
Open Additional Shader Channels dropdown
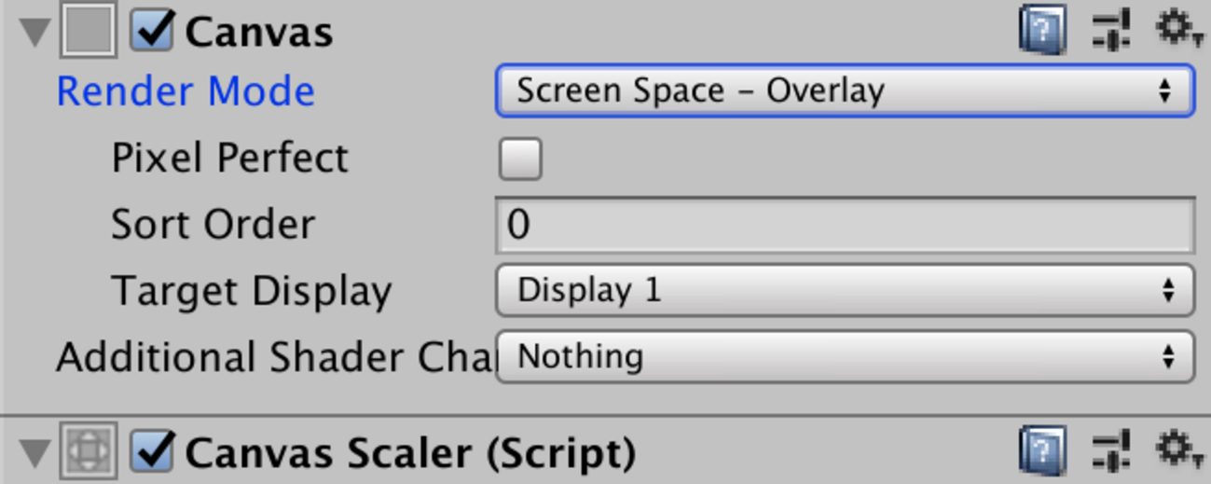click(844, 356)
